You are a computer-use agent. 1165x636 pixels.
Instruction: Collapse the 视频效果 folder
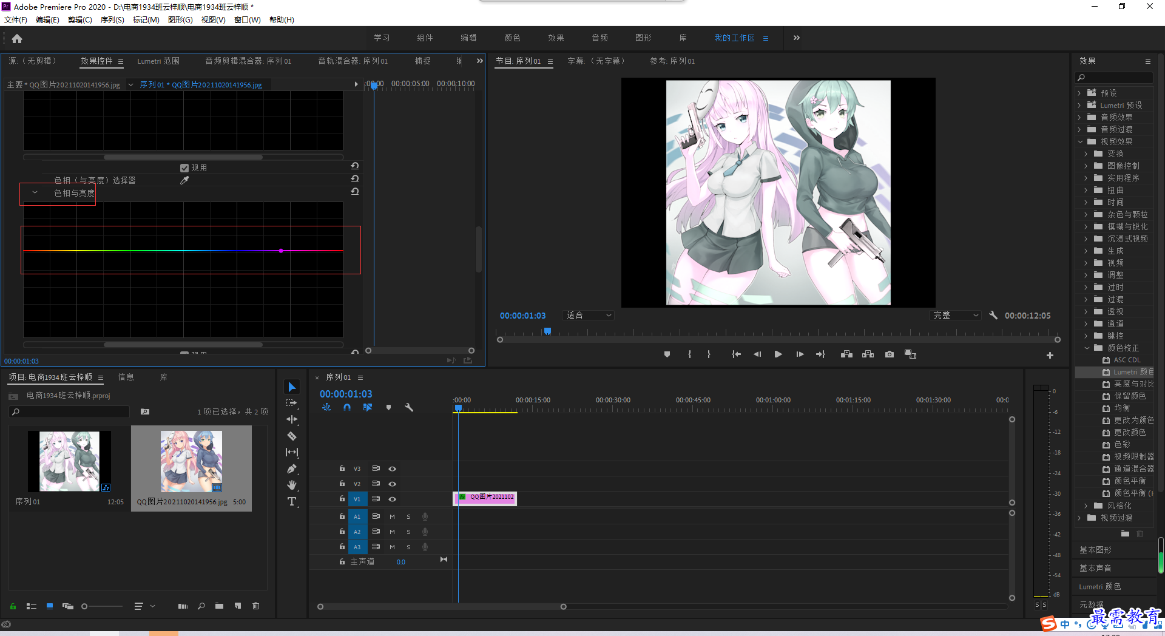1080,141
